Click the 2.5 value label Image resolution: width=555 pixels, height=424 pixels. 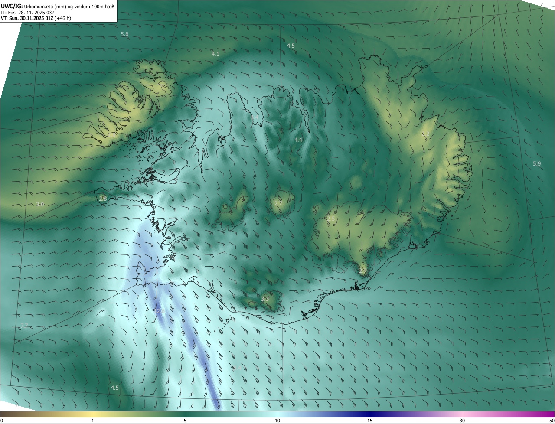point(331,219)
